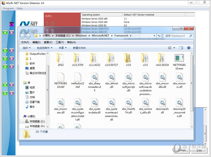Open the v2.0.50727 folder
Viewport: 211px width, 157px height.
pos(111,59)
